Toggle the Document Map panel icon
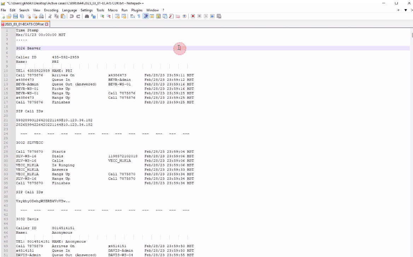The width and height of the screenshot is (413, 257). pyautogui.click(x=158, y=16)
